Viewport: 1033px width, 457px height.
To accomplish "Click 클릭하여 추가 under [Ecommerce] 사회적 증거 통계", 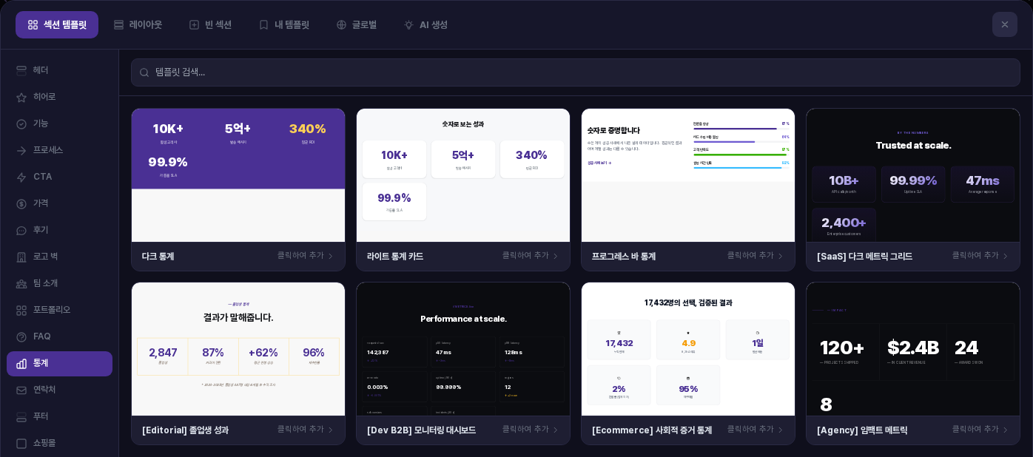I will (x=756, y=430).
